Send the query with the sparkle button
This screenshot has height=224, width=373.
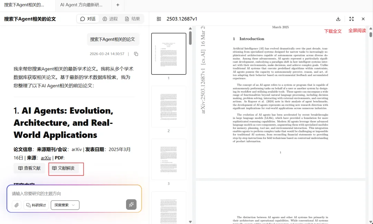pos(131,205)
